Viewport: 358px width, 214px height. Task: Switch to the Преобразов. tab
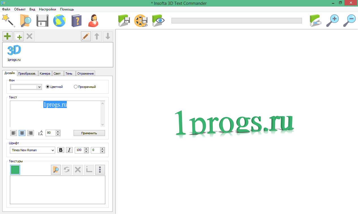click(27, 74)
